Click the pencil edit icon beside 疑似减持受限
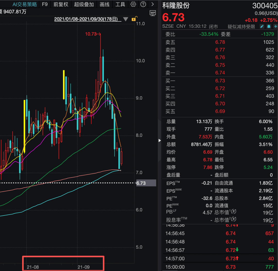 [x=262, y=26]
